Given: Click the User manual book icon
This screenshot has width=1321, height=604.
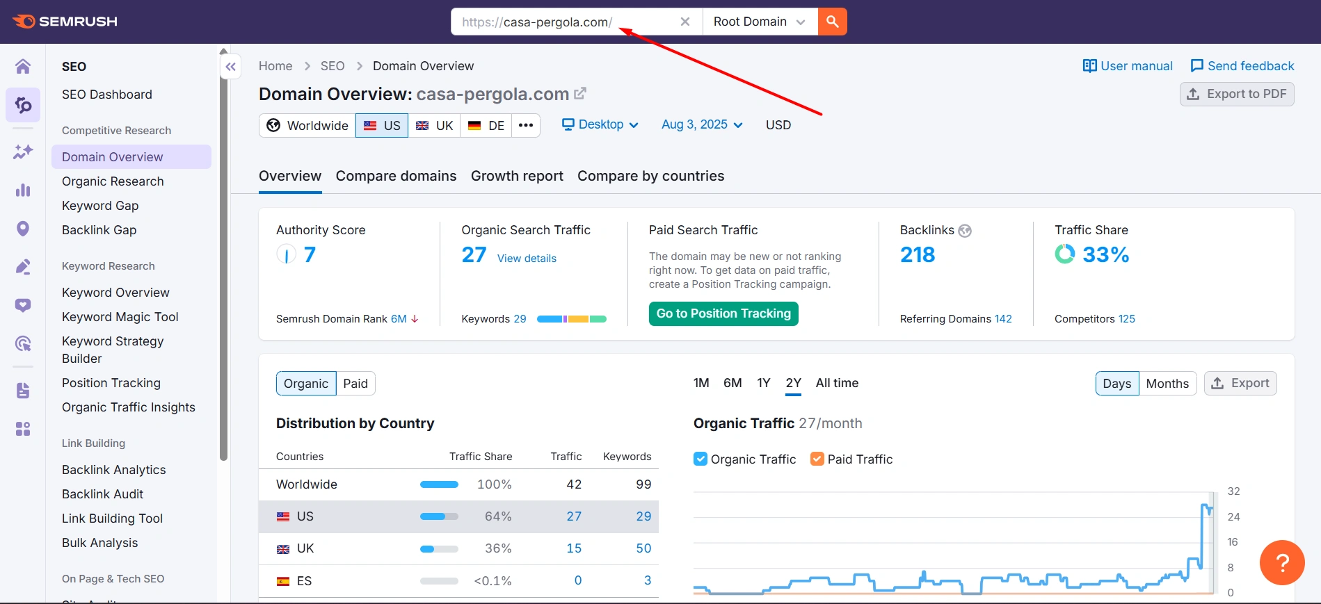Looking at the screenshot, I should (x=1089, y=66).
